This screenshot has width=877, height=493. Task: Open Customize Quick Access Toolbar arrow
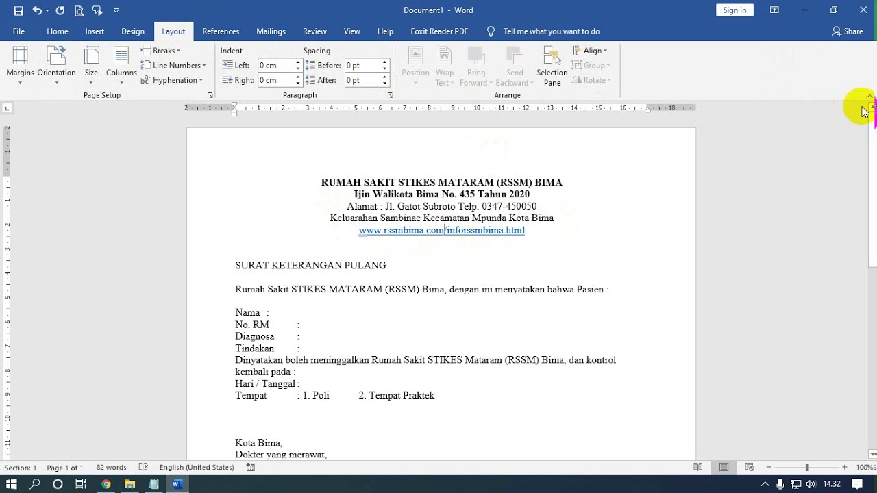coord(116,10)
